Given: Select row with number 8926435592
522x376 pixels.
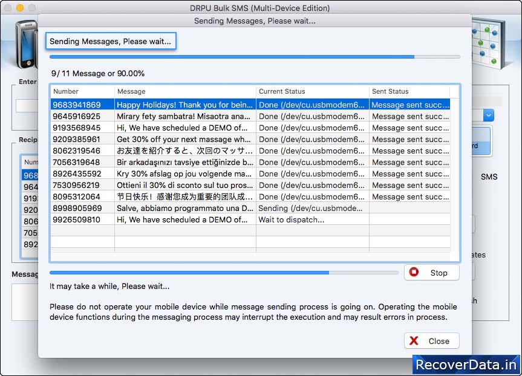Looking at the screenshot, I should (x=250, y=173).
